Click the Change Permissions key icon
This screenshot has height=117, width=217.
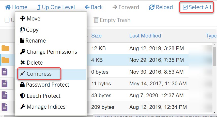click(x=22, y=52)
